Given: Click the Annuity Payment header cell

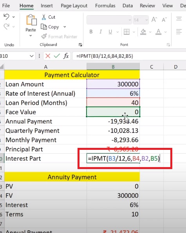Looking at the screenshot, I should tap(72, 177).
